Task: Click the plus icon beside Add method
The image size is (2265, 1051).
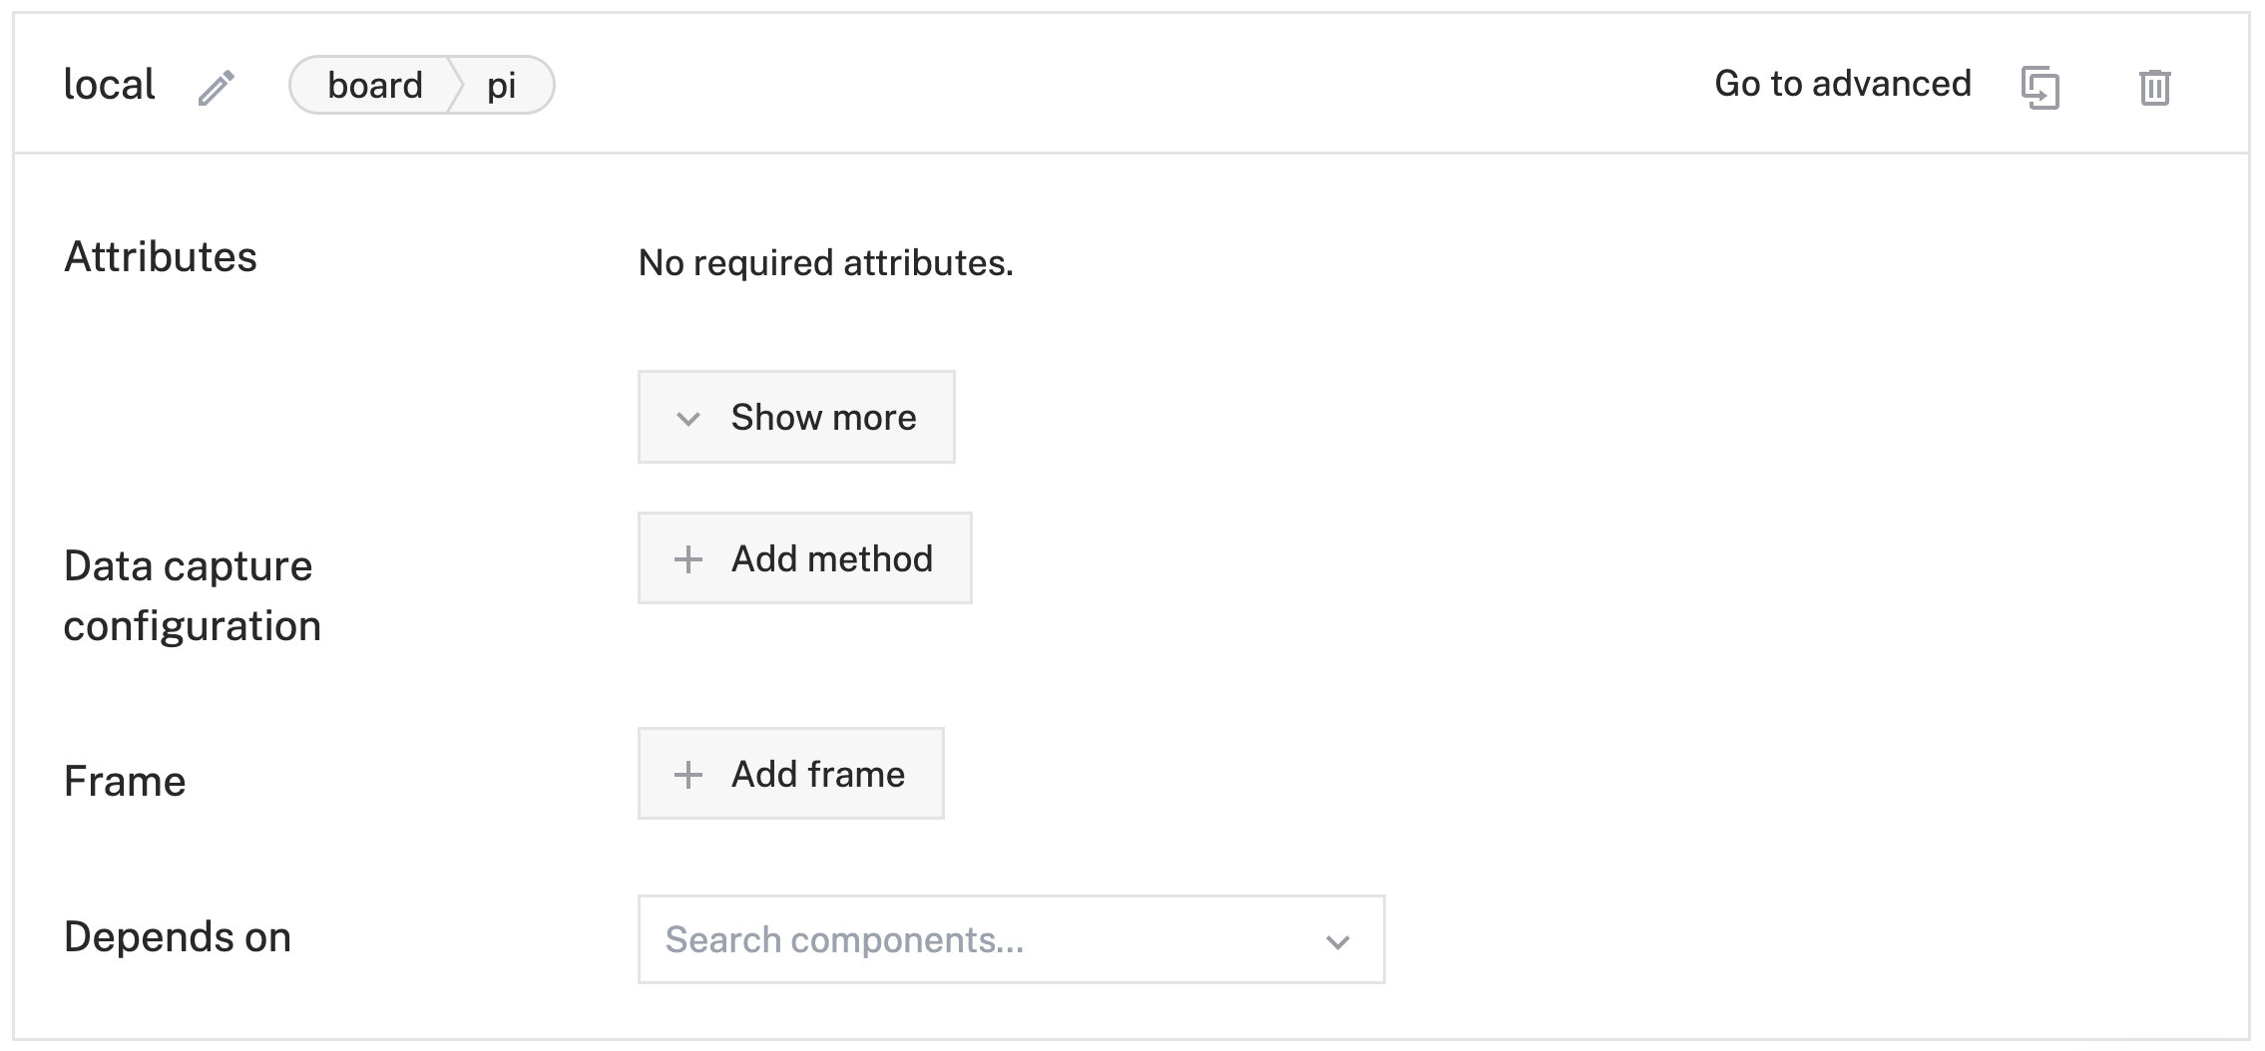Action: (688, 559)
